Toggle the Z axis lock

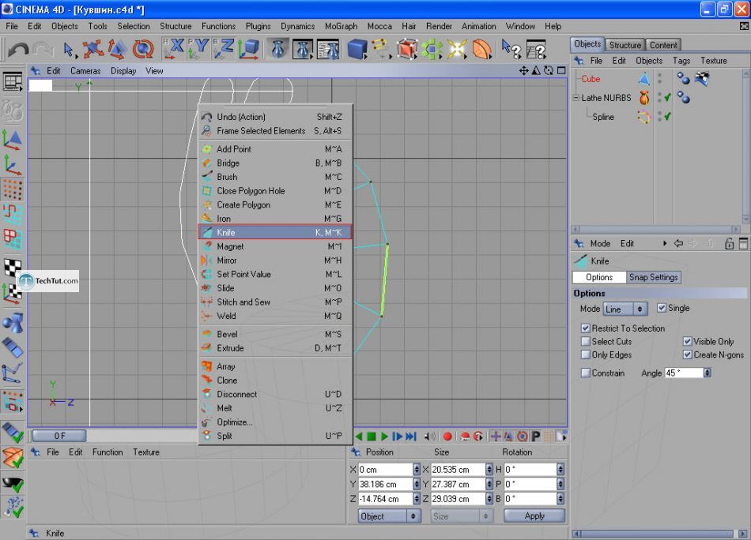[223, 49]
